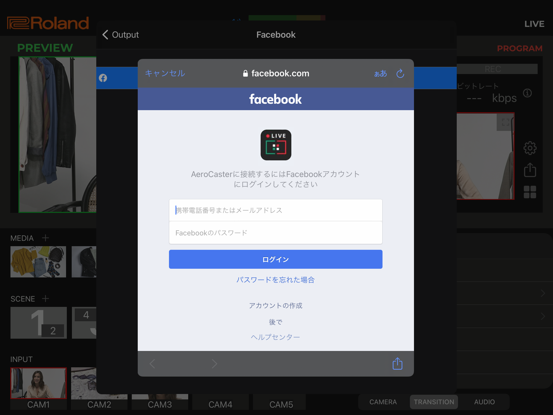The height and width of the screenshot is (415, 553).
Task: Click the Facebook logo icon in row
Action: (x=103, y=78)
